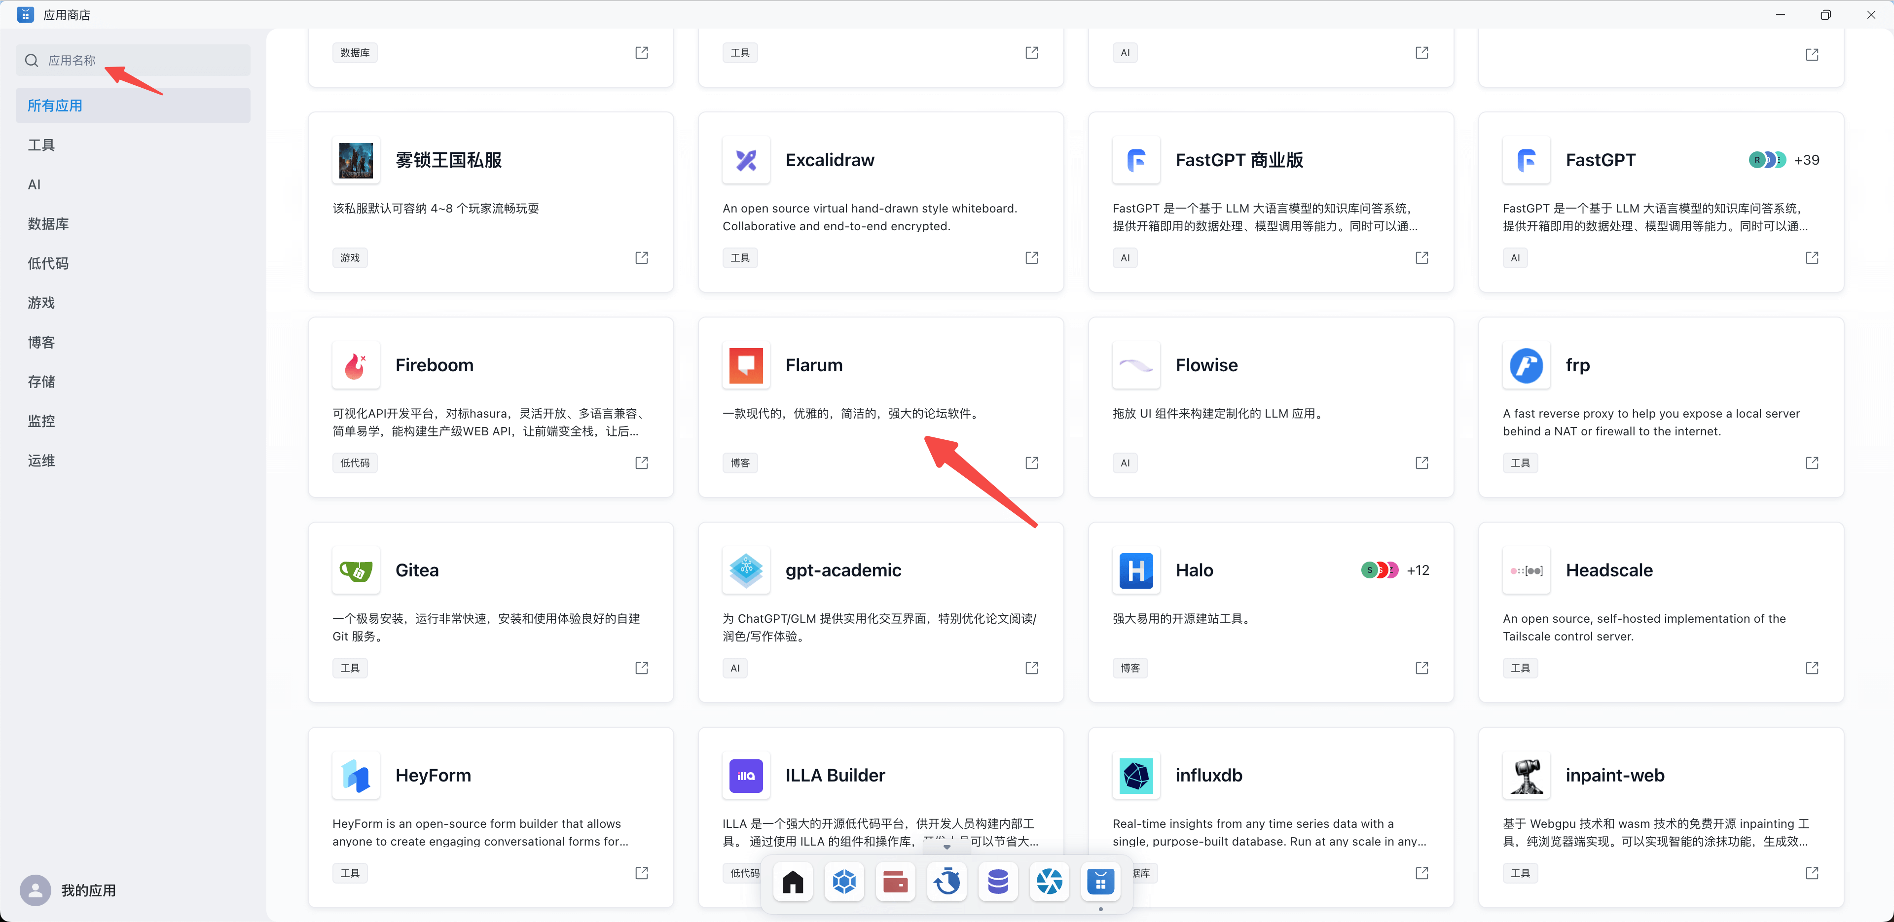
Task: Select the 博客 category in sidebar
Action: click(x=133, y=342)
